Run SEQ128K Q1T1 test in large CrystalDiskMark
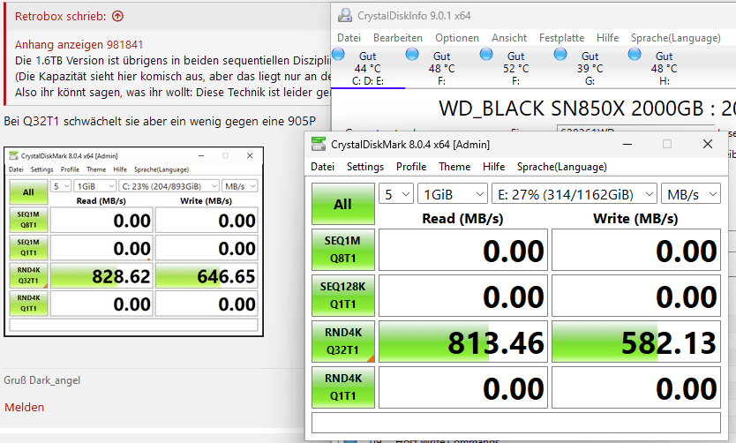 [x=343, y=296]
